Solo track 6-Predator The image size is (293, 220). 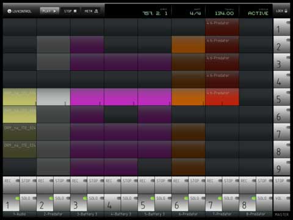click(x=197, y=202)
